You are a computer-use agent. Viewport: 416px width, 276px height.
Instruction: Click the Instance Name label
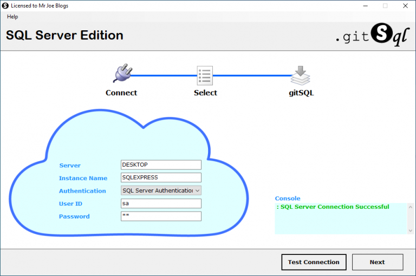pyautogui.click(x=83, y=178)
